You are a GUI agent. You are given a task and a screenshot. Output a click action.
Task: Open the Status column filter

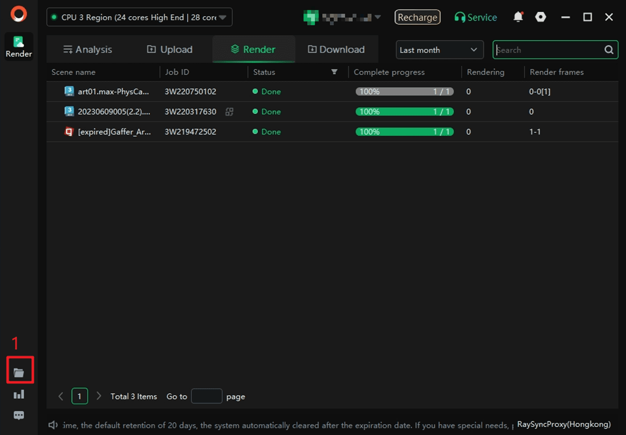point(334,72)
